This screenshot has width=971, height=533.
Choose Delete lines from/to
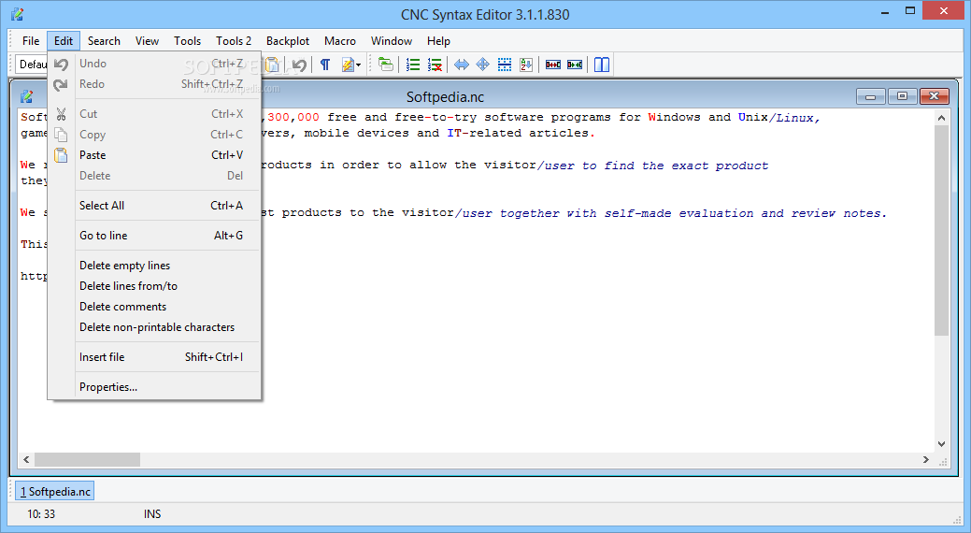154,286
